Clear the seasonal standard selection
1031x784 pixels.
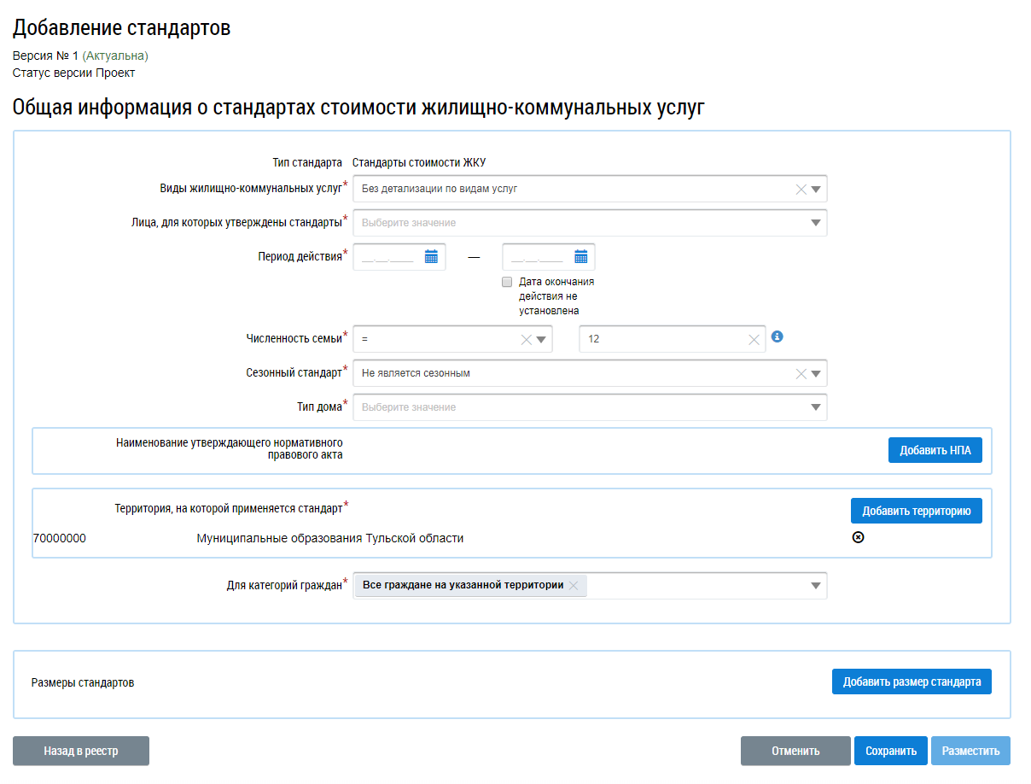point(801,374)
